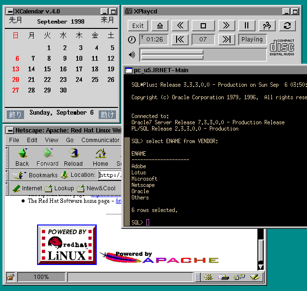Click the security lock icon in Netscape
Viewport: 307px width, 291px height.
point(11,277)
